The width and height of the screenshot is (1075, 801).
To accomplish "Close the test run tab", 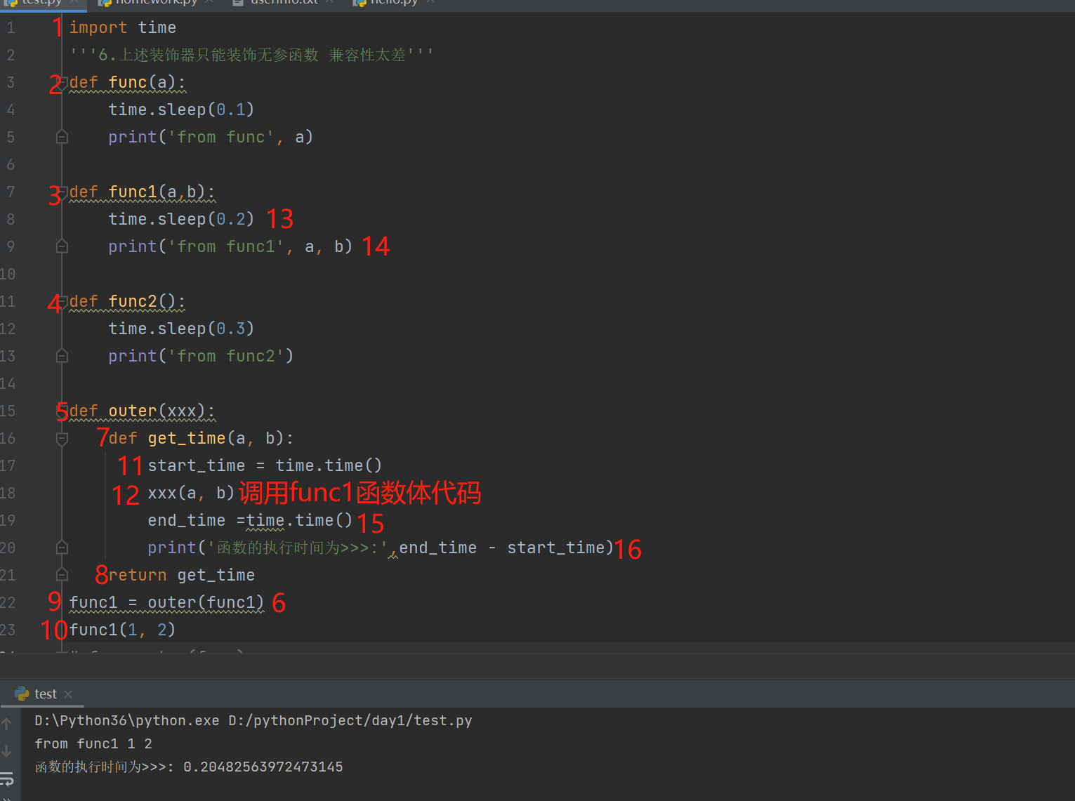I will pos(68,694).
